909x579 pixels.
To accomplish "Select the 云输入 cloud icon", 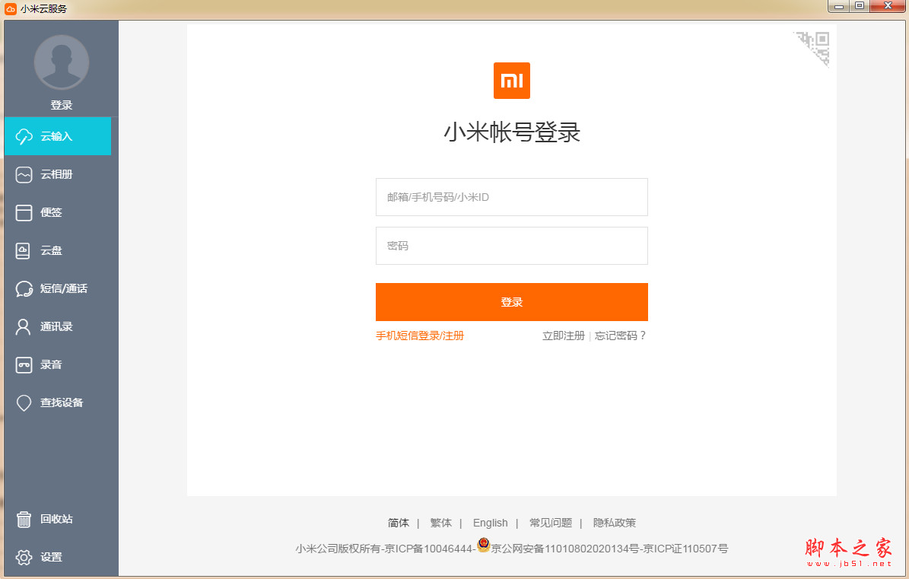I will pyautogui.click(x=24, y=136).
